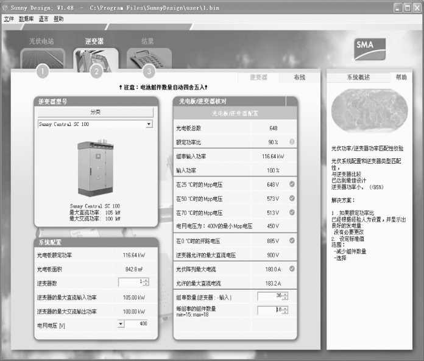Click the 组串输入功率 value 116.64 kW
Screen dimensions: 424x361
tap(273, 156)
